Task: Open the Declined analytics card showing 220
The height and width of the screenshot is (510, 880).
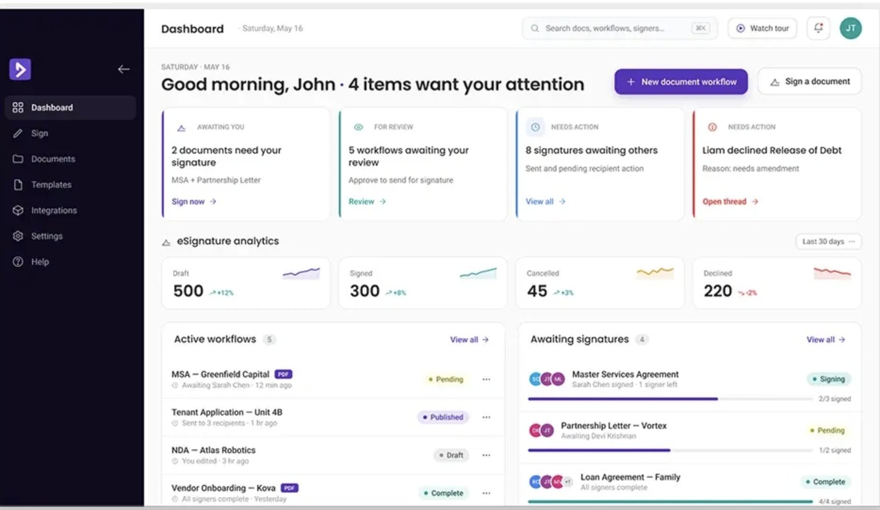Action: tap(777, 283)
